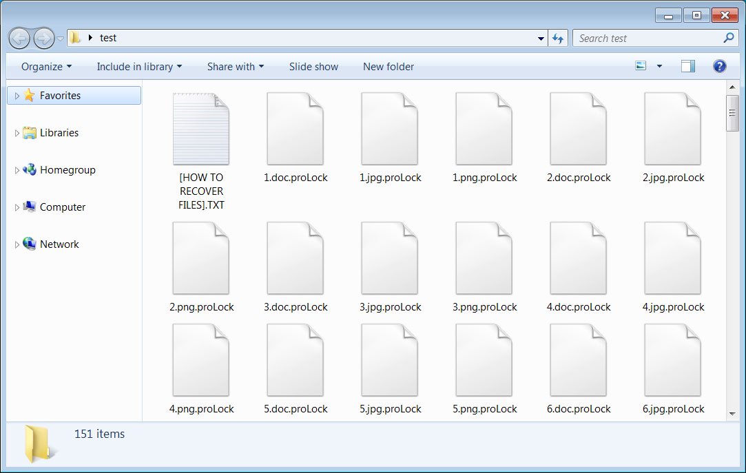
Task: Click the scrollbar down arrow
Action: 732,414
